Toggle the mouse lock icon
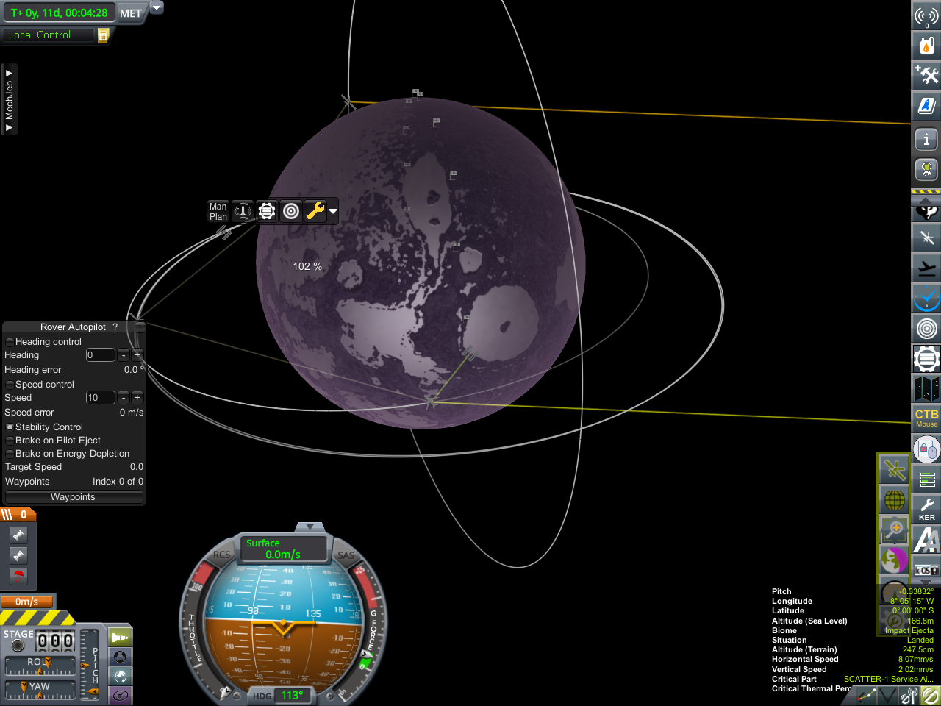The height and width of the screenshot is (706, 941). (x=926, y=449)
